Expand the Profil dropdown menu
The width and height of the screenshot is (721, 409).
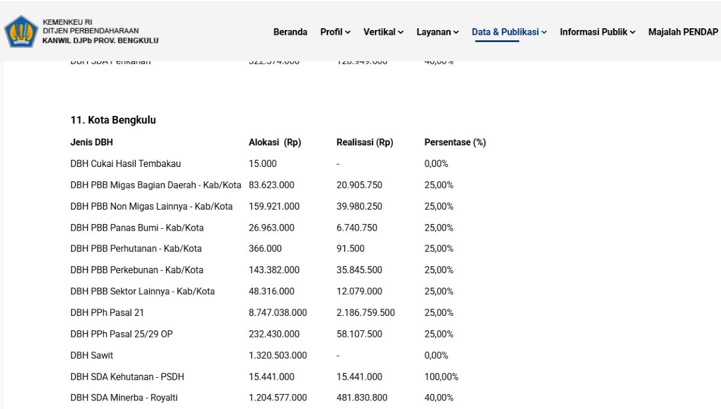point(335,32)
